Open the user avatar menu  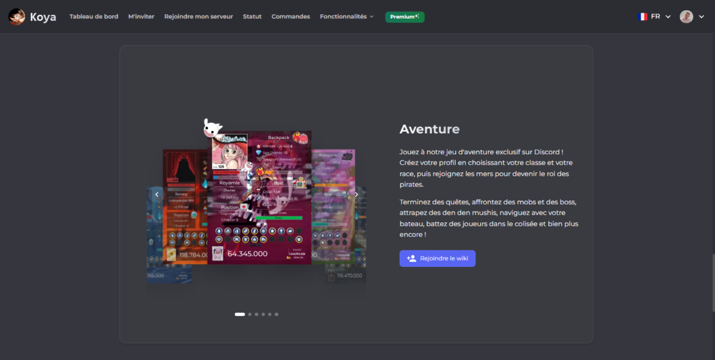coord(686,17)
